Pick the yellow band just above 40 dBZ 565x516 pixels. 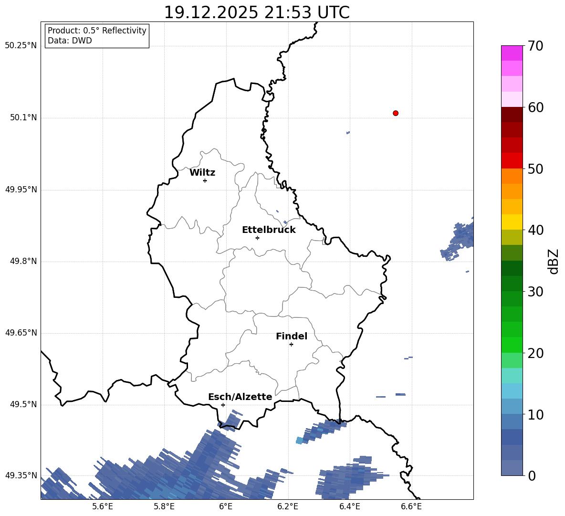pyautogui.click(x=512, y=222)
